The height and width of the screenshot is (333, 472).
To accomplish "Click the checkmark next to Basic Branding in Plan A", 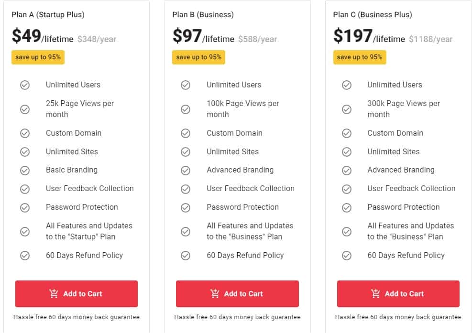I will [25, 170].
